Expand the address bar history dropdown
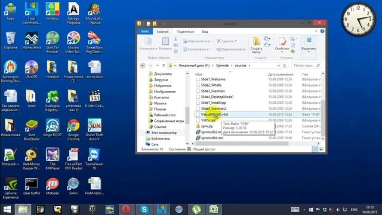 pyautogui.click(x=279, y=66)
